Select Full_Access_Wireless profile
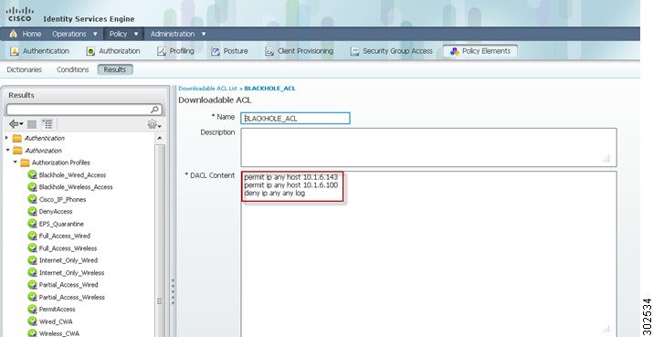Screen dimensions: 653x337 pos(68,248)
